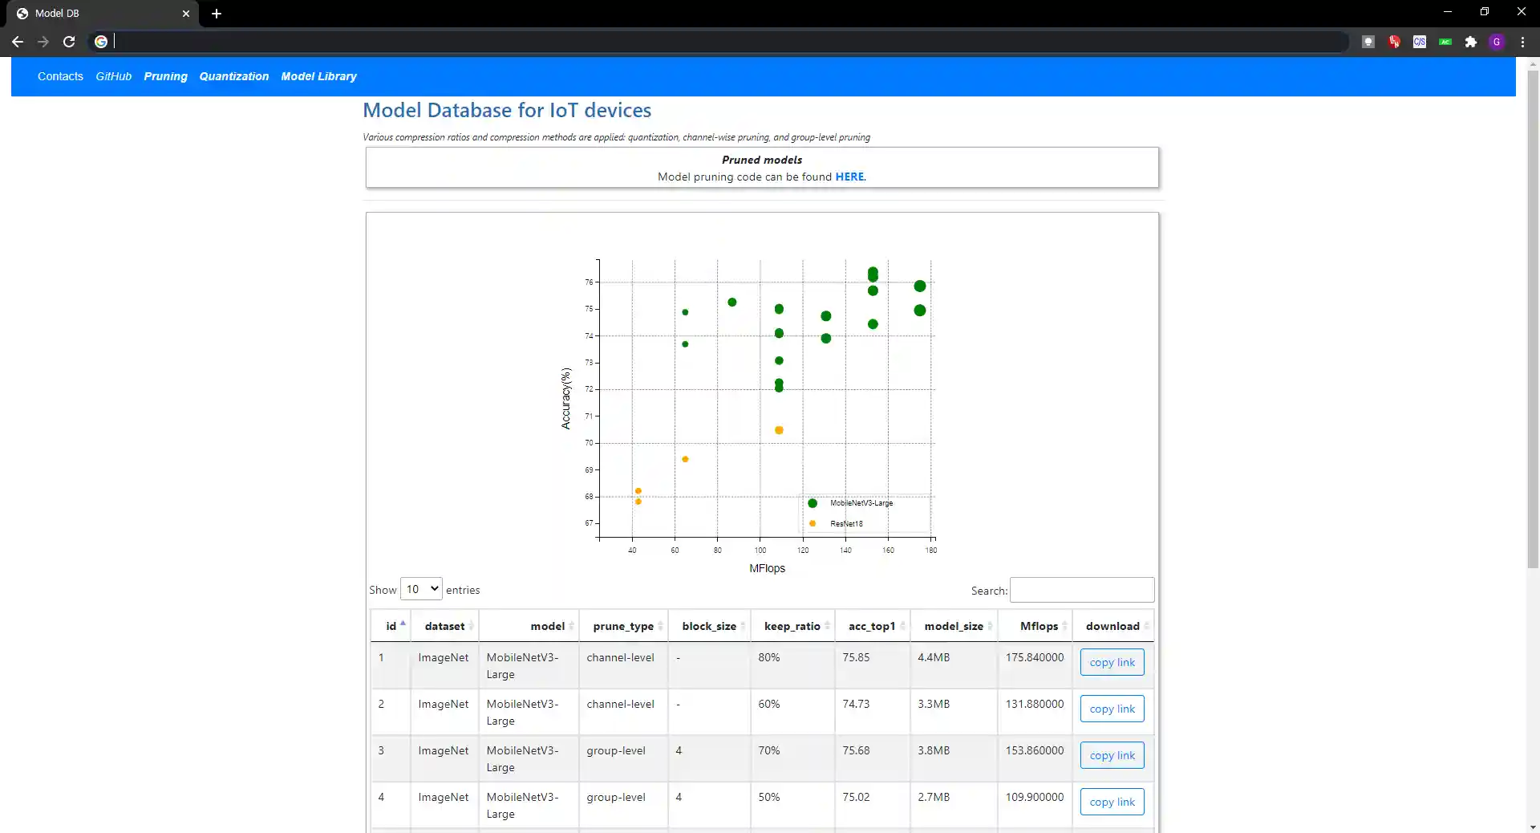Sort by keep_ratio column header
1540x833 pixels.
pos(792,626)
